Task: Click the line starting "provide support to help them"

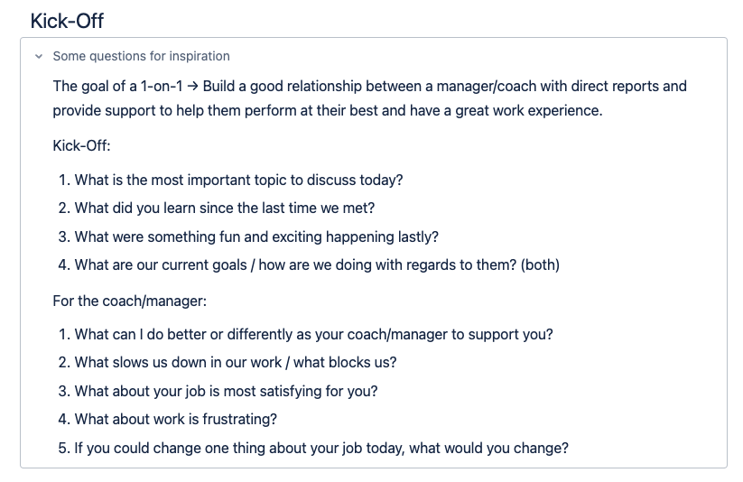Action: 327,110
